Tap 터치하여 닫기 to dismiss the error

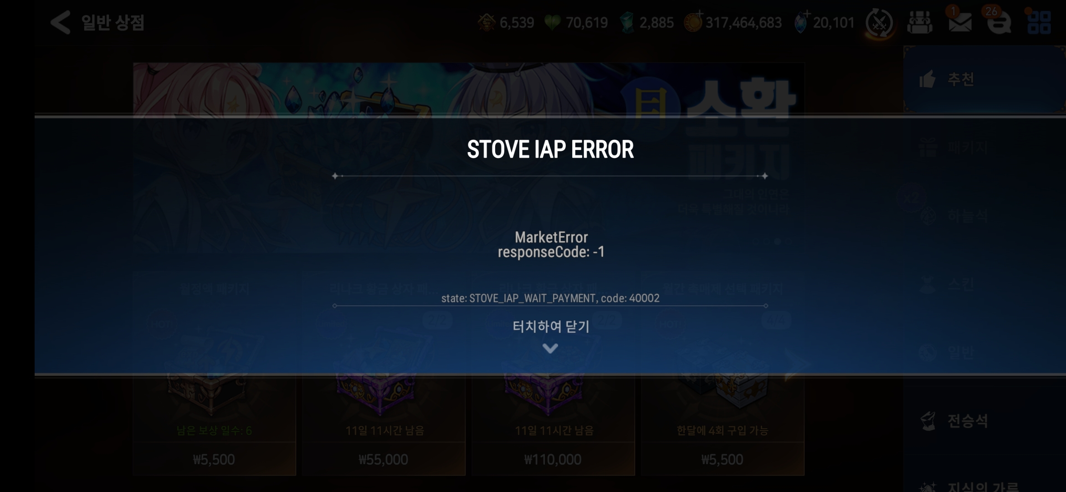(551, 326)
